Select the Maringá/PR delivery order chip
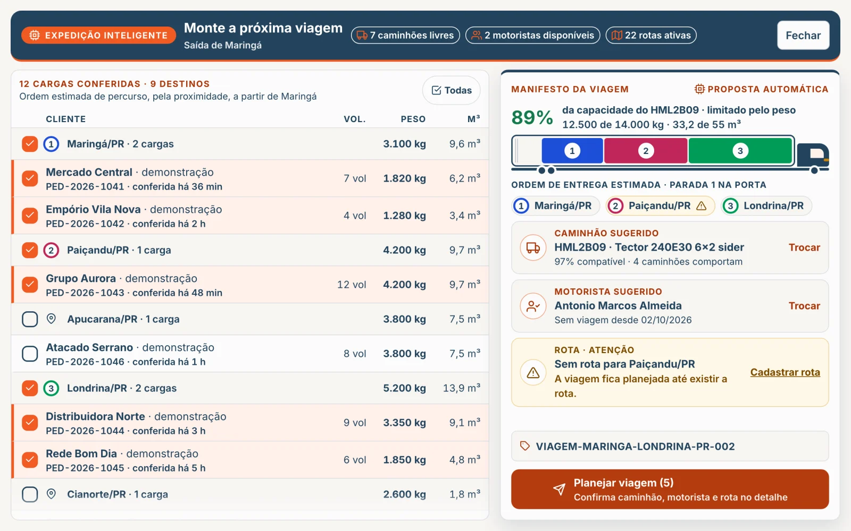The height and width of the screenshot is (531, 851). 556,205
